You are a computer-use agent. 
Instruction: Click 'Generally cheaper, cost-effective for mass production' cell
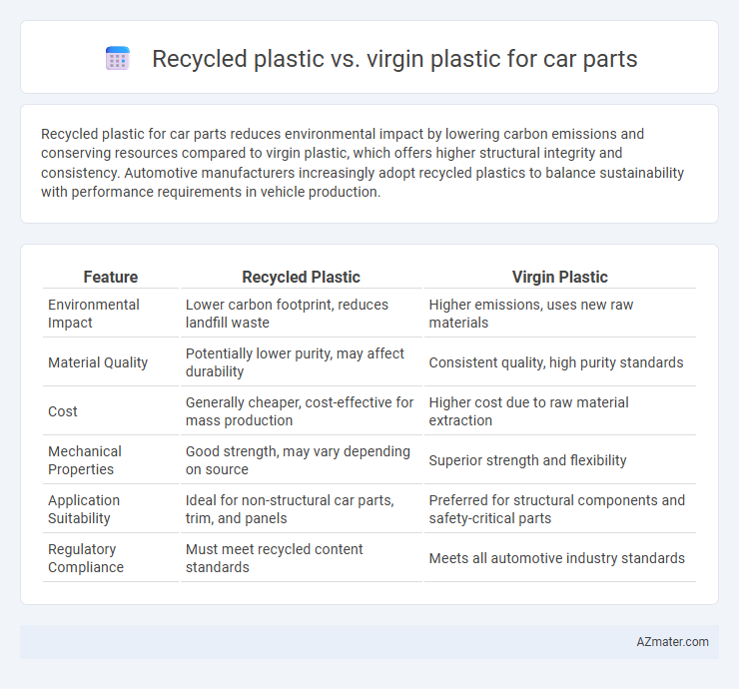click(300, 411)
